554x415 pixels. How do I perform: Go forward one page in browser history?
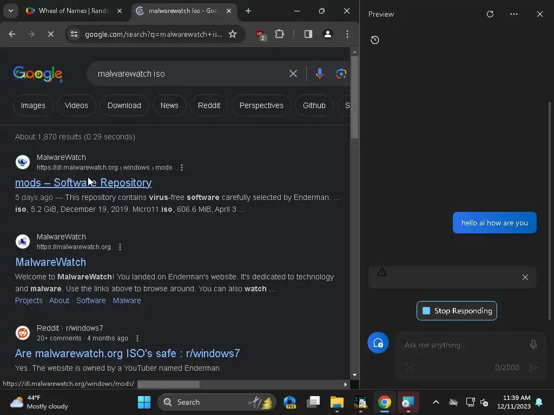pyautogui.click(x=31, y=34)
